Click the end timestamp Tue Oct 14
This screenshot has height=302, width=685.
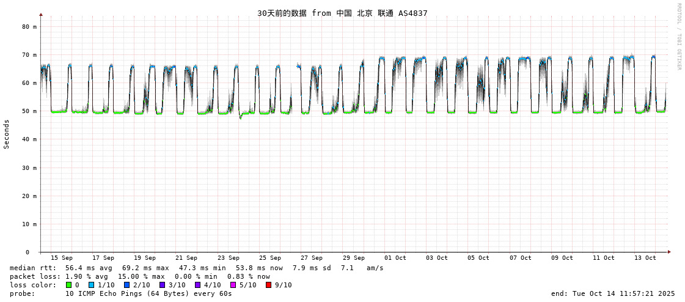point(613,293)
